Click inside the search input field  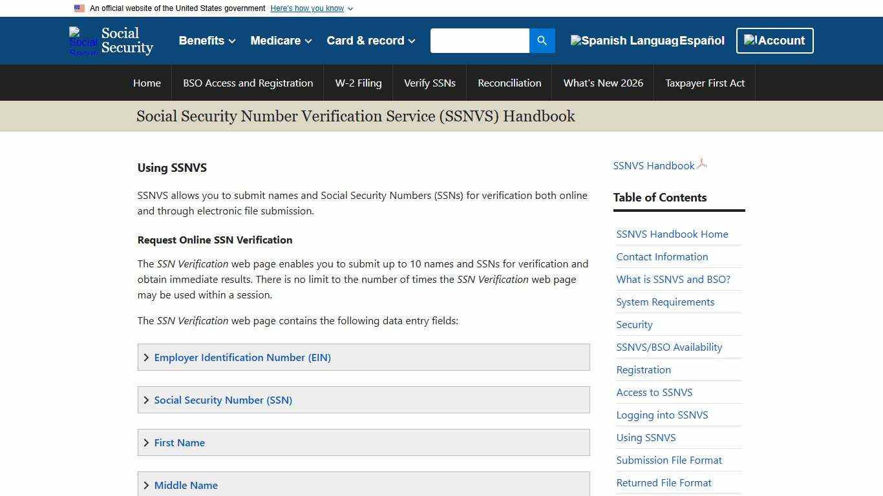[x=480, y=40]
